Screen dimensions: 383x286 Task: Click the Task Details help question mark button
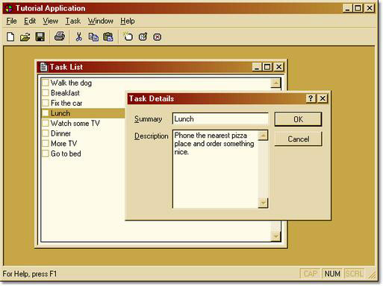pos(311,98)
